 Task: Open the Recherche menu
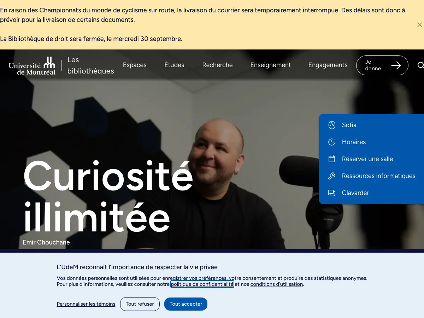tap(217, 65)
